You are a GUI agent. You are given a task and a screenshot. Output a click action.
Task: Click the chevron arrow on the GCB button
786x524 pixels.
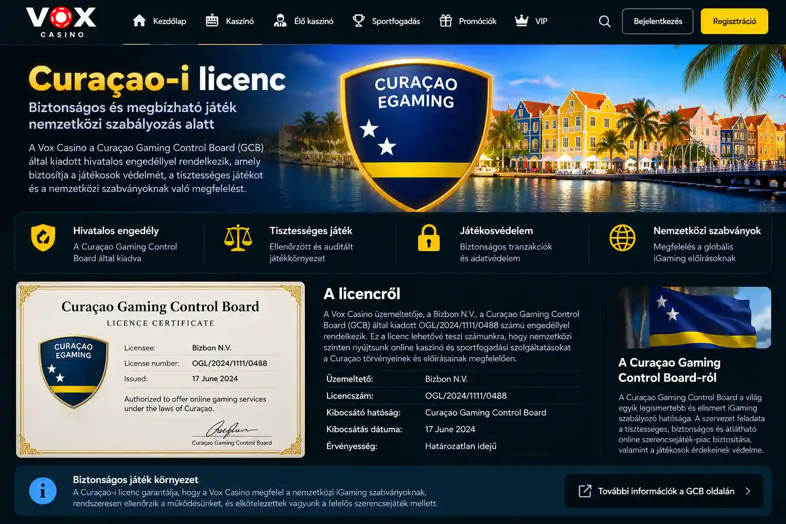tap(748, 491)
